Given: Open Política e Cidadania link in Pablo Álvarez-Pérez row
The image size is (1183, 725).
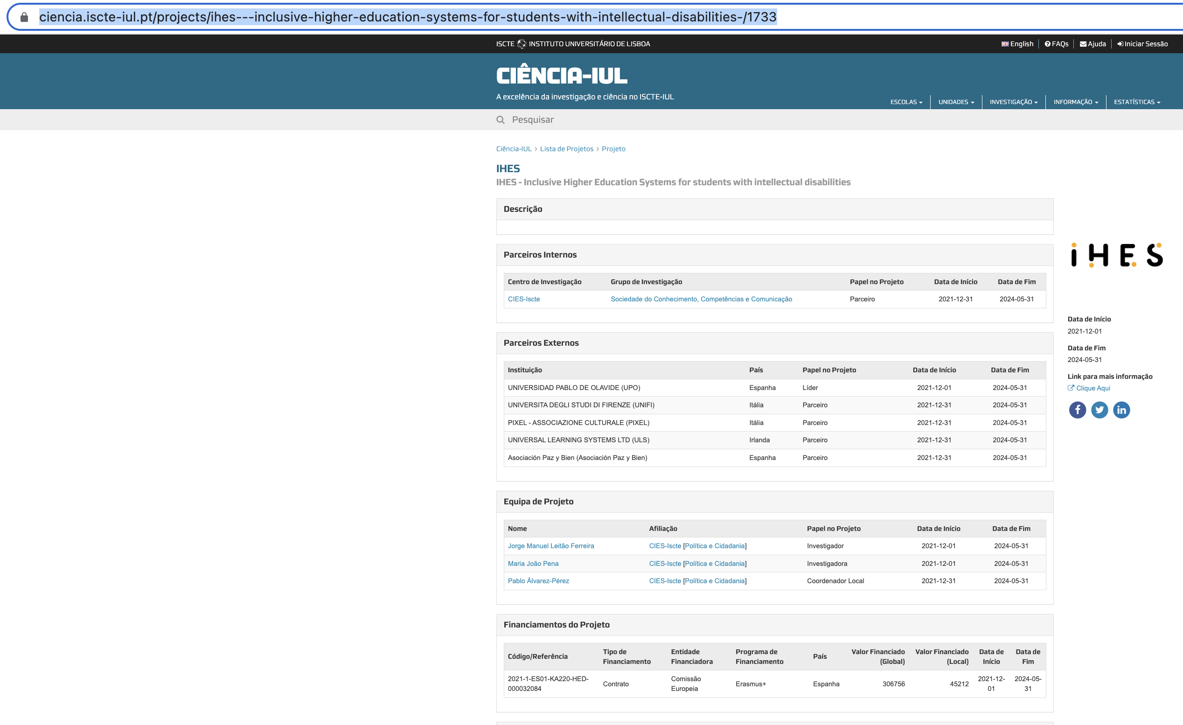Looking at the screenshot, I should [x=715, y=581].
